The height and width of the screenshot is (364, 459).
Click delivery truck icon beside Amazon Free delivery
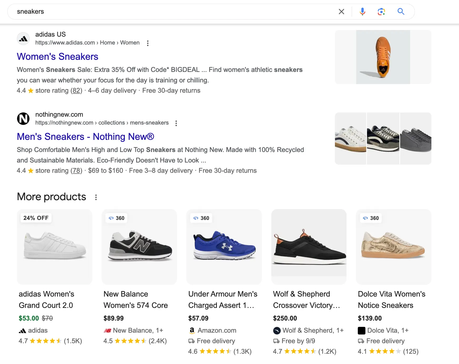(x=192, y=341)
